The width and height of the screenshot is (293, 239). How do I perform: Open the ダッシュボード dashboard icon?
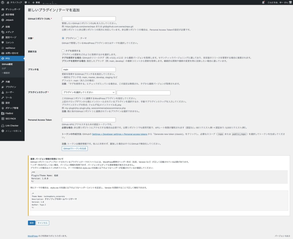pos(3,9)
